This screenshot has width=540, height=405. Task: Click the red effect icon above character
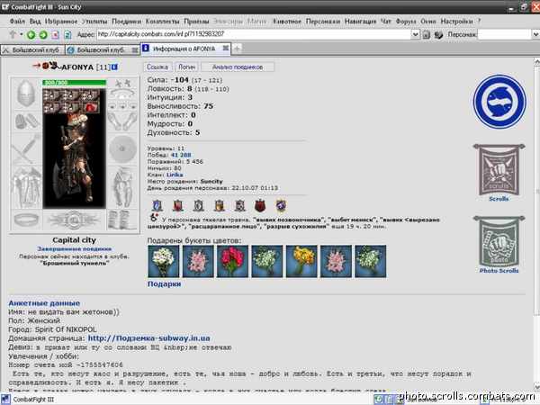point(91,107)
